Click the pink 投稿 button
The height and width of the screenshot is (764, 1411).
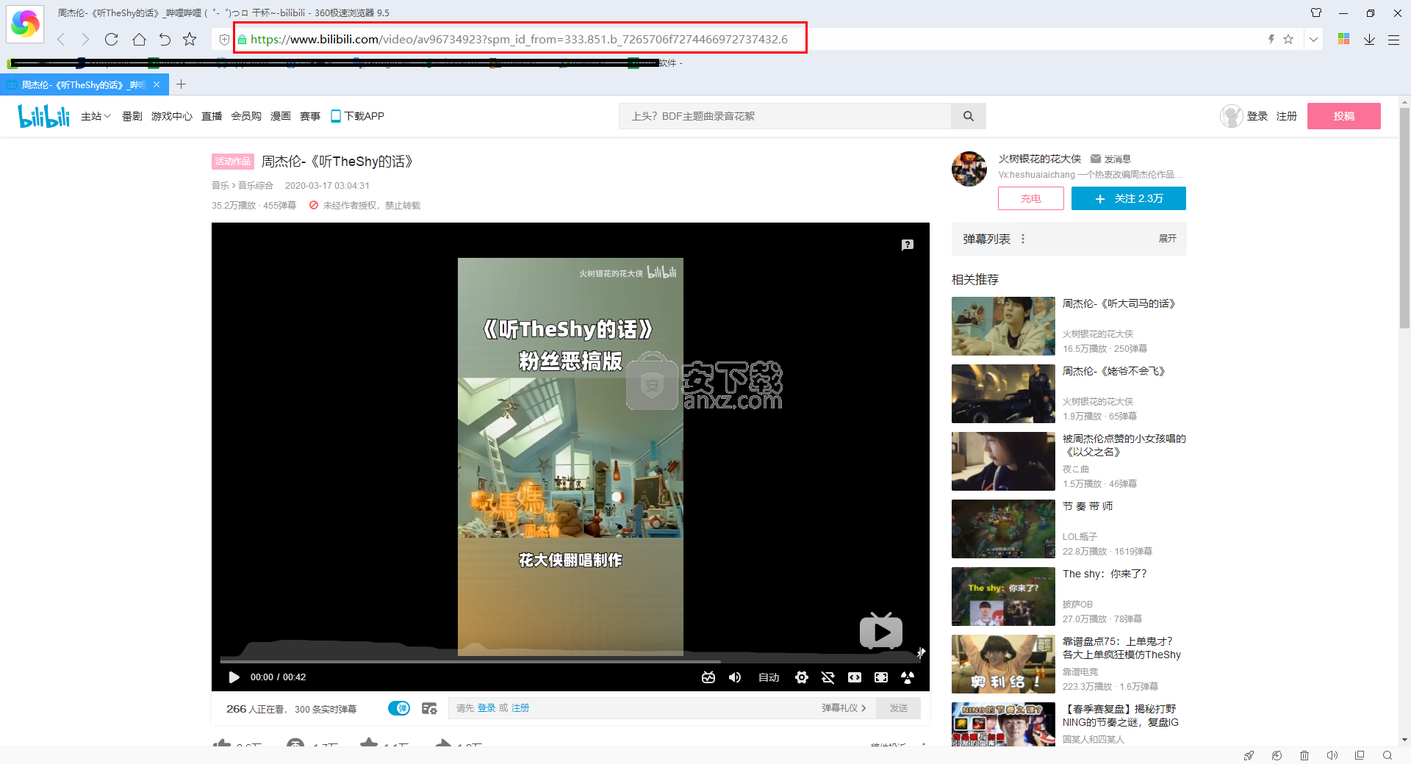pos(1344,116)
